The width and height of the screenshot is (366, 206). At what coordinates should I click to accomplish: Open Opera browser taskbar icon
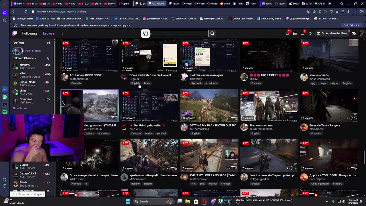click(204, 201)
